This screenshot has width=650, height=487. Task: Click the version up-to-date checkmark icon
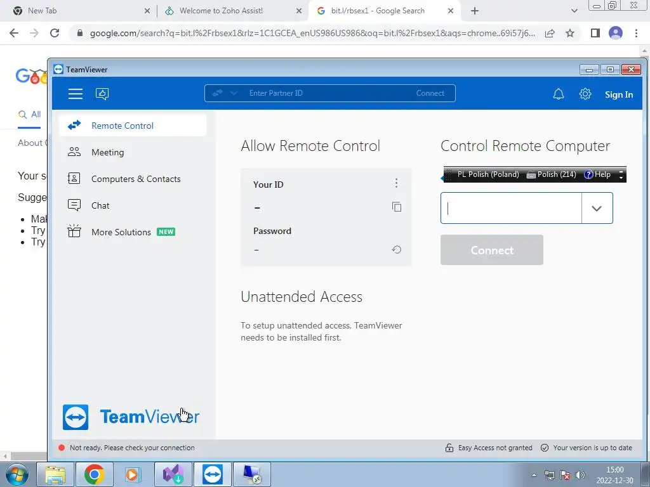coord(545,448)
